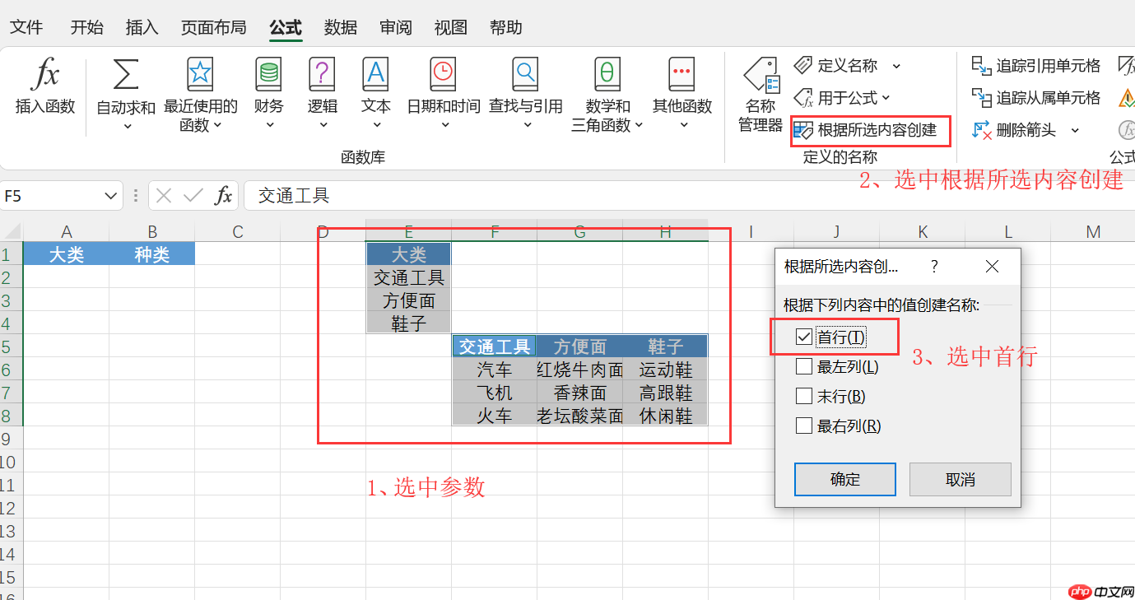The width and height of the screenshot is (1135, 600).
Task: Click the Insert Function (插入函数) fx icon
Action: click(45, 74)
